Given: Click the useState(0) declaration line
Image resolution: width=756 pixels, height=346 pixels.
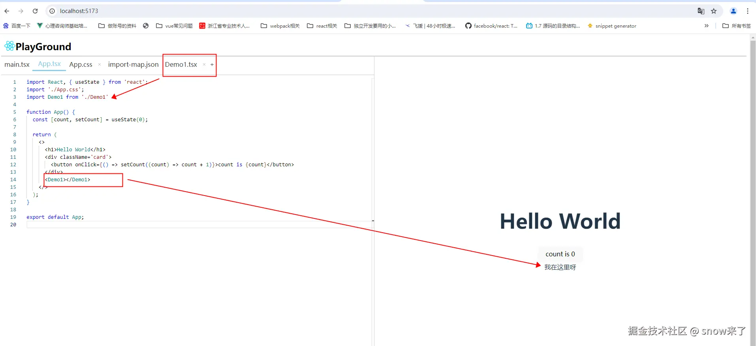Looking at the screenshot, I should pyautogui.click(x=90, y=120).
